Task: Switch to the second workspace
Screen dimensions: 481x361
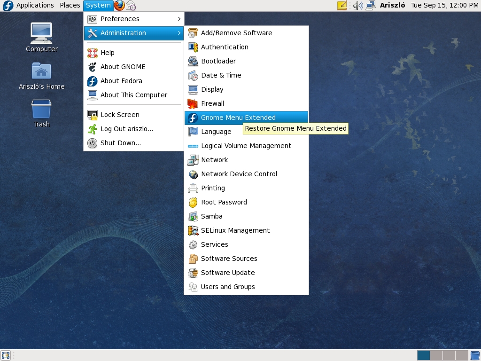Action: tap(436, 355)
